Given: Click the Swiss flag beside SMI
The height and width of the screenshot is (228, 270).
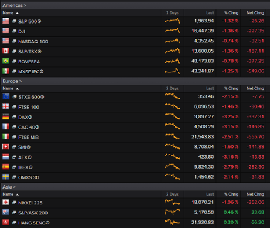Looking at the screenshot, I should [6, 146].
